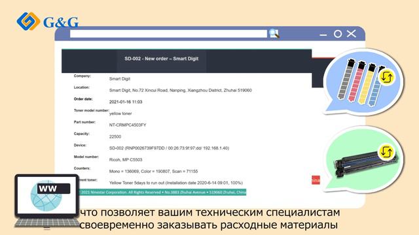Click the 'Part number:' label

point(84,122)
